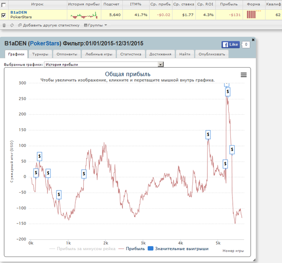
Task: Open the Статистика tab
Action: [131, 54]
